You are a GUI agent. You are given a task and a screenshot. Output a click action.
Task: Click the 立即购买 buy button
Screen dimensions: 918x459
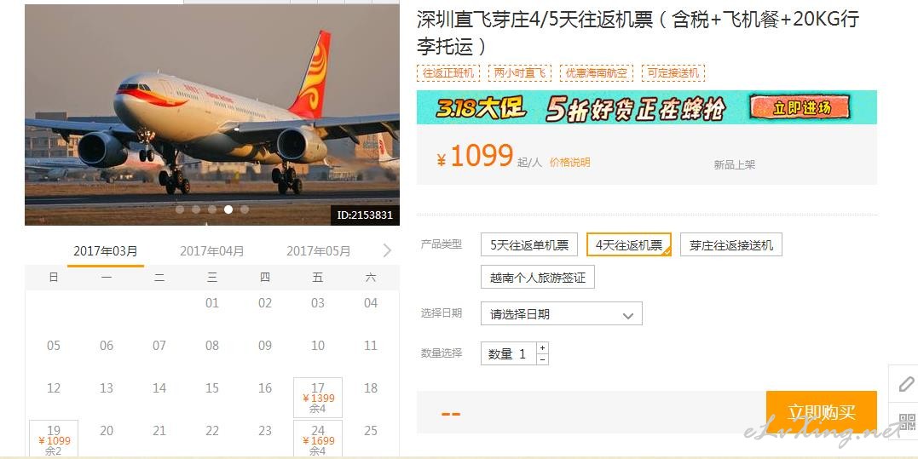pyautogui.click(x=822, y=412)
